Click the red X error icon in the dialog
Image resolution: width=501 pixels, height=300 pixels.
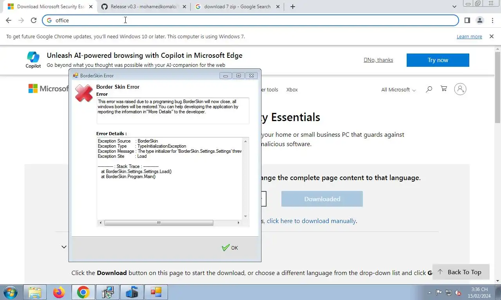tap(84, 93)
